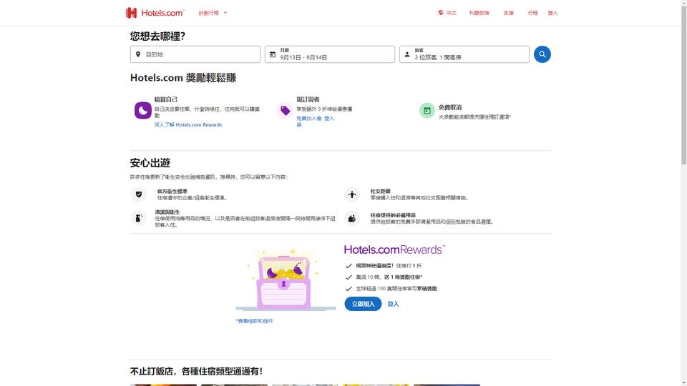Click the header link left of 支援
This screenshot has width=687, height=386.
pos(479,13)
